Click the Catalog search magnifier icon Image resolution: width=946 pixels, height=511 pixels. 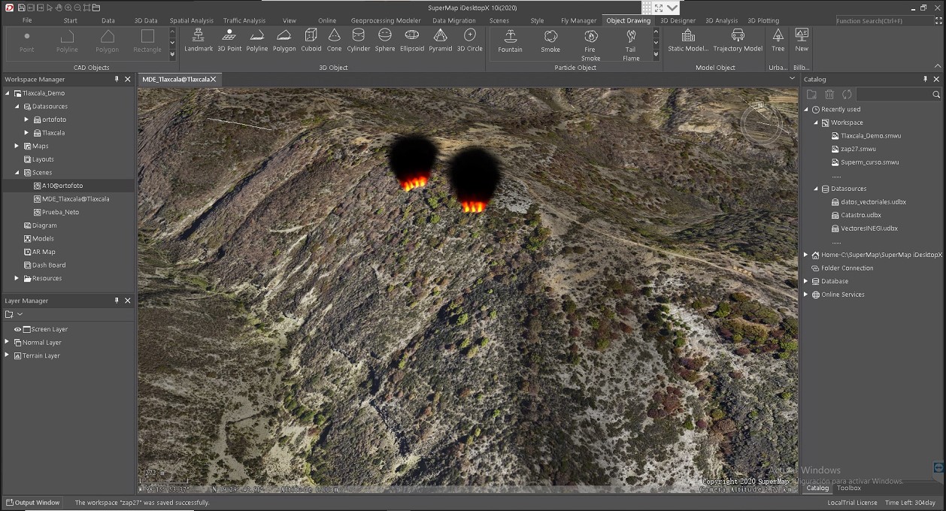(x=936, y=95)
